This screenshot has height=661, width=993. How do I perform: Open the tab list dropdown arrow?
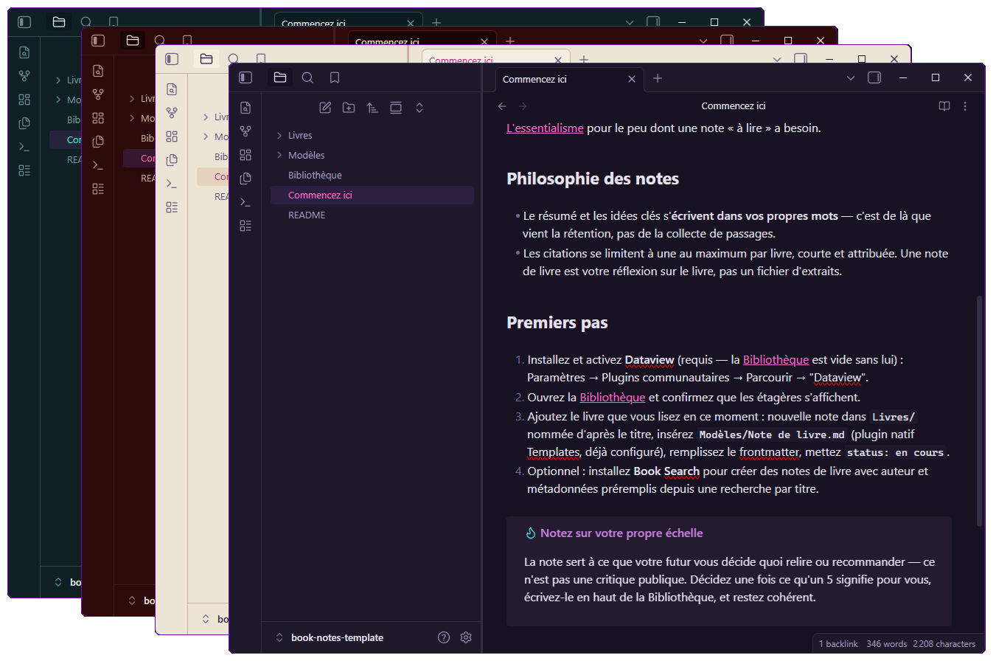851,78
